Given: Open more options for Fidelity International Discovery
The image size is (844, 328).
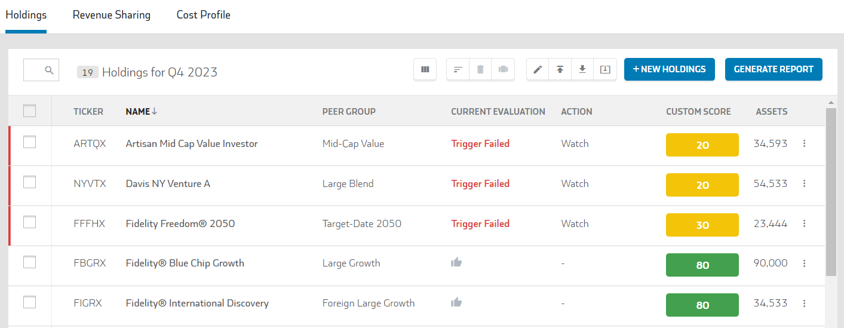Looking at the screenshot, I should 805,303.
